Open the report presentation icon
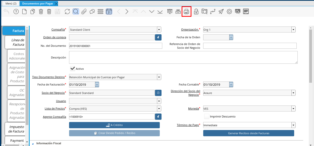Screen dimensions: 314x146 170,11
